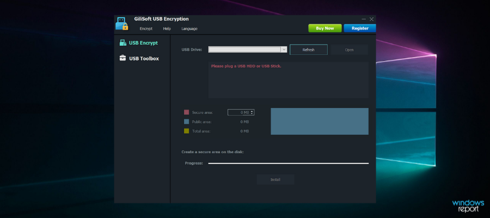Click the GiliSoft USB lock logo icon

click(x=122, y=24)
